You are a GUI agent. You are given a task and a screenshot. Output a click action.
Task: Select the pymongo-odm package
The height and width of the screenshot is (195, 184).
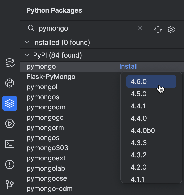click(49, 189)
